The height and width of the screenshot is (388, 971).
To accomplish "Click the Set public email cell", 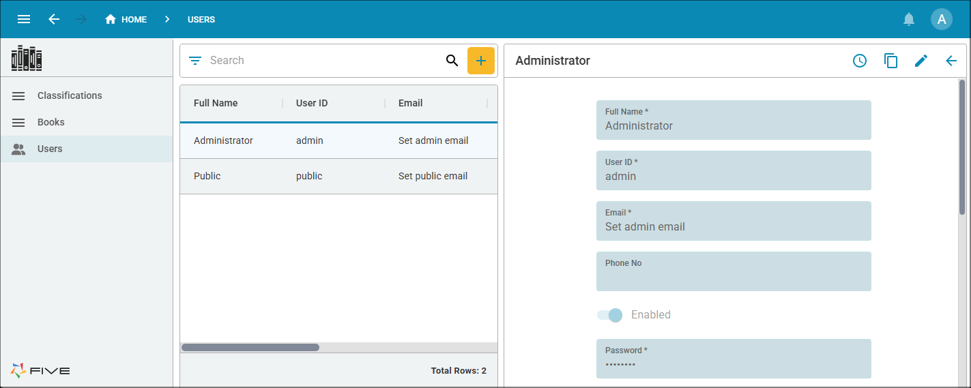I will pyautogui.click(x=433, y=177).
